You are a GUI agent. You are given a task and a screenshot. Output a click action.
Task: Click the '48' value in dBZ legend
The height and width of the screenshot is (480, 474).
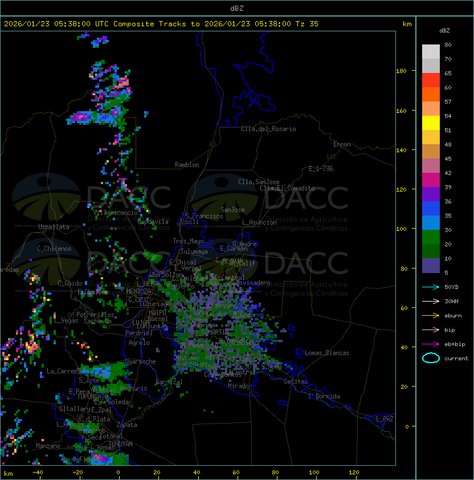[x=448, y=144]
